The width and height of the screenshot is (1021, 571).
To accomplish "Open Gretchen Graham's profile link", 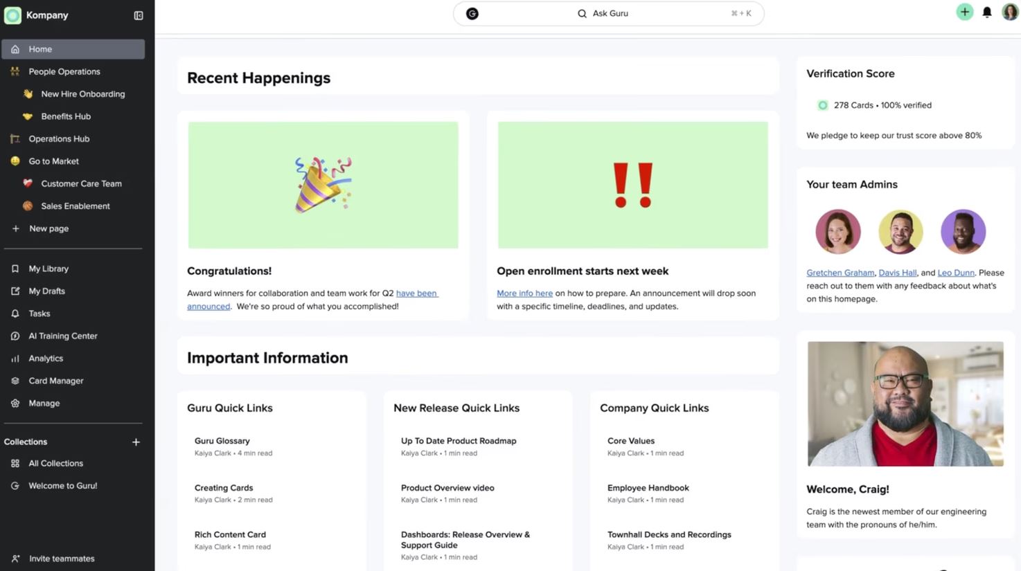I will [840, 273].
